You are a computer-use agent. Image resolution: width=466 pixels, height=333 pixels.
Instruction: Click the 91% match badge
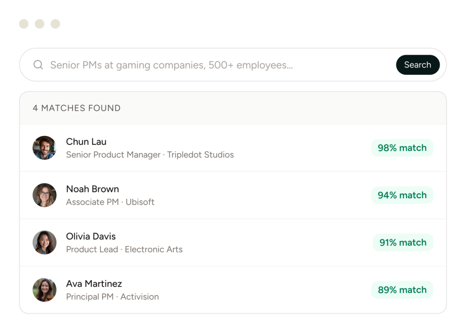pyautogui.click(x=403, y=242)
